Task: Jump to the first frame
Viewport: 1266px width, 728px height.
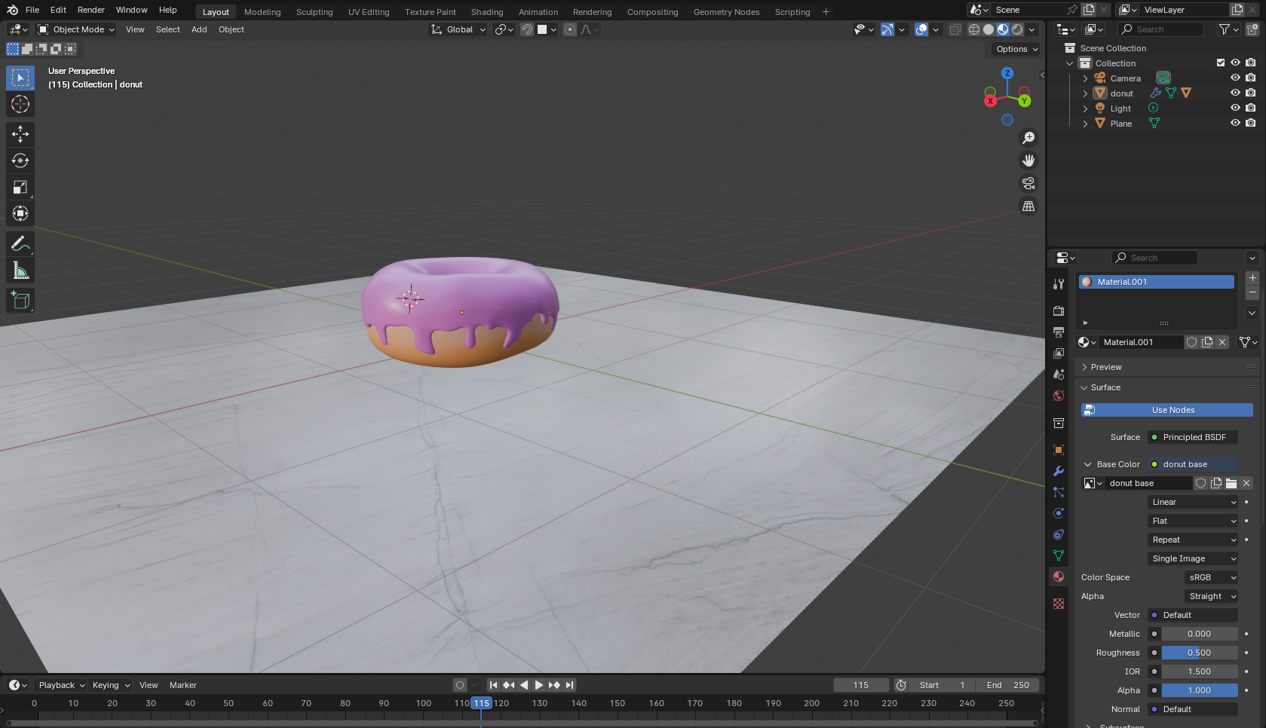Action: click(493, 685)
